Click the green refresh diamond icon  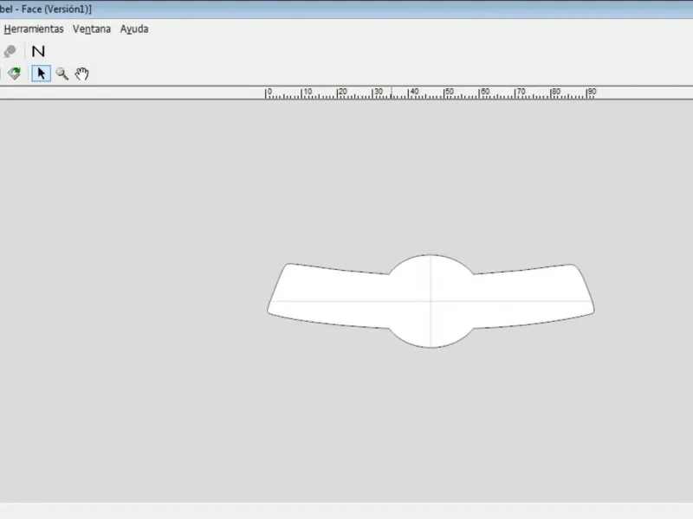14,74
